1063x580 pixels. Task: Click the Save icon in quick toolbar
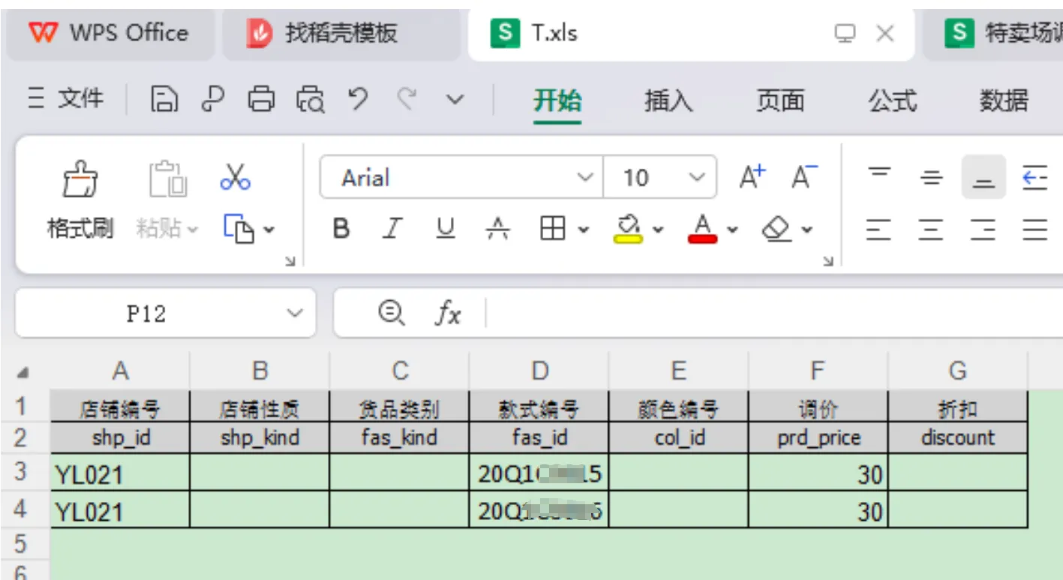pyautogui.click(x=164, y=99)
